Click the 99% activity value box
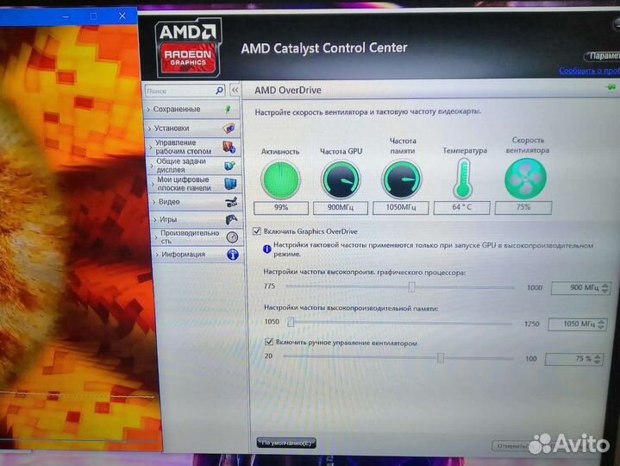Screen dimensions: 620x466 pyautogui.click(x=281, y=208)
